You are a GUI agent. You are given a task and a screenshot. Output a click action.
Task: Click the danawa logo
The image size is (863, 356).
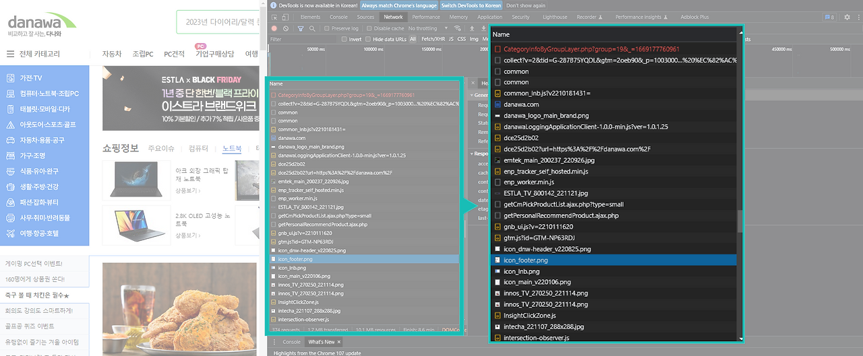(42, 22)
